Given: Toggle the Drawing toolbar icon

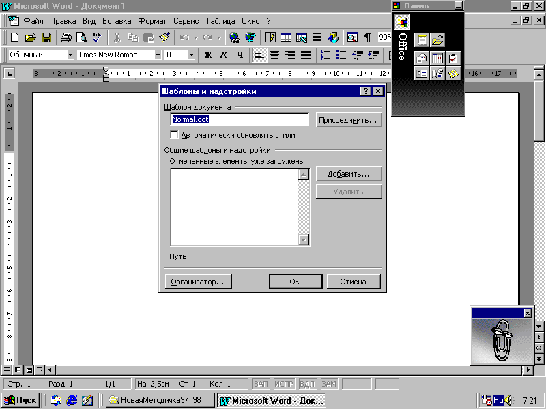Looking at the screenshot, I should (332, 37).
